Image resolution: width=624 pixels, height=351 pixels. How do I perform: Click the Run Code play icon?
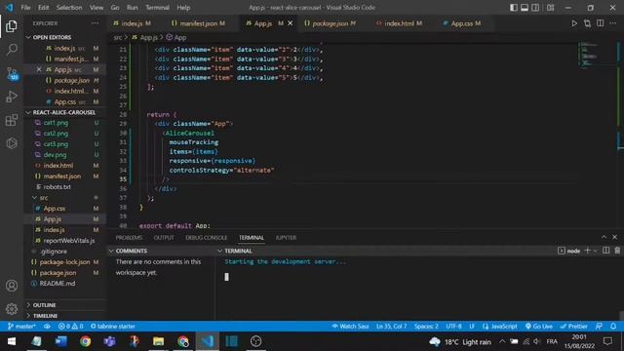pos(574,23)
